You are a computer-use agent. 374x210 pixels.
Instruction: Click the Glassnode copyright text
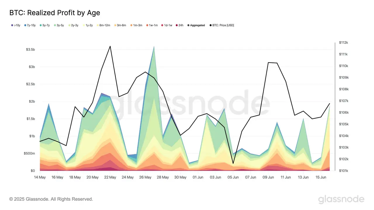[x=51, y=199]
